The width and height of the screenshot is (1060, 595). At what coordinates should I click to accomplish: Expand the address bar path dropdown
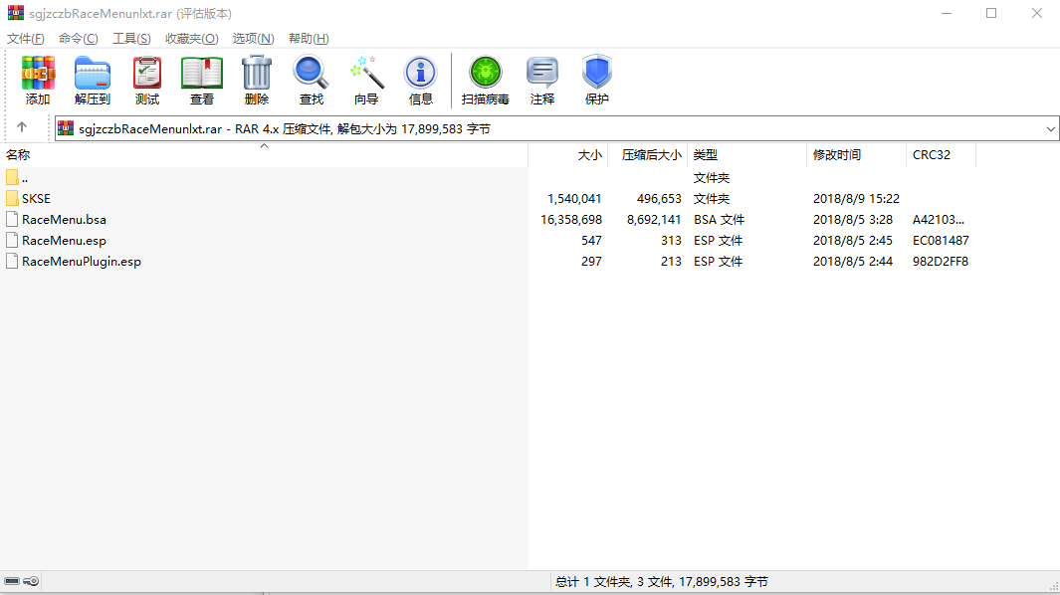(1050, 128)
